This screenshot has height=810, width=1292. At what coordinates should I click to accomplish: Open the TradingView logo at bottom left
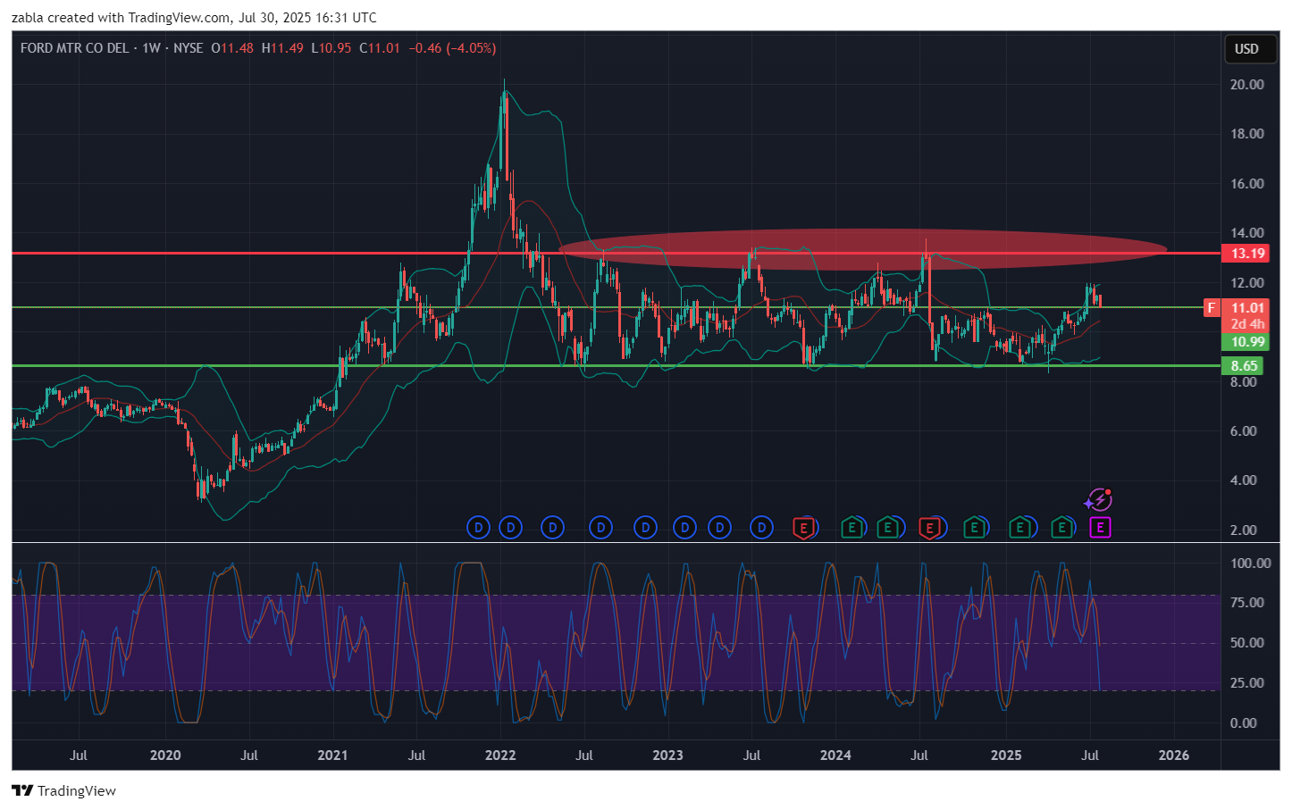coord(22,790)
